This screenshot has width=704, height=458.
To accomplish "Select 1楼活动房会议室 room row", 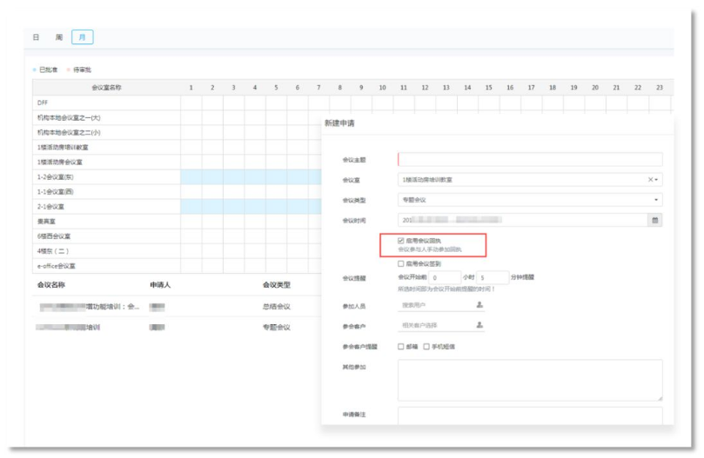I will tap(106, 162).
